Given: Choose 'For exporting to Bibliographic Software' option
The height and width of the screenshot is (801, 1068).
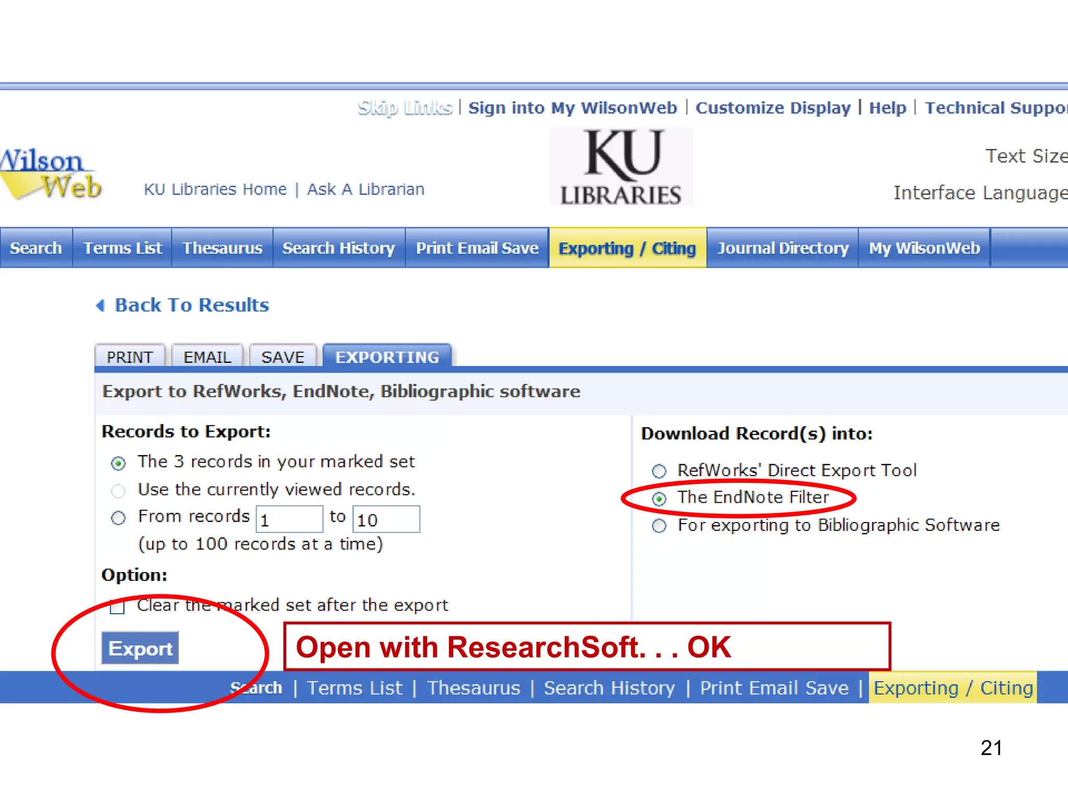Looking at the screenshot, I should pos(659,526).
